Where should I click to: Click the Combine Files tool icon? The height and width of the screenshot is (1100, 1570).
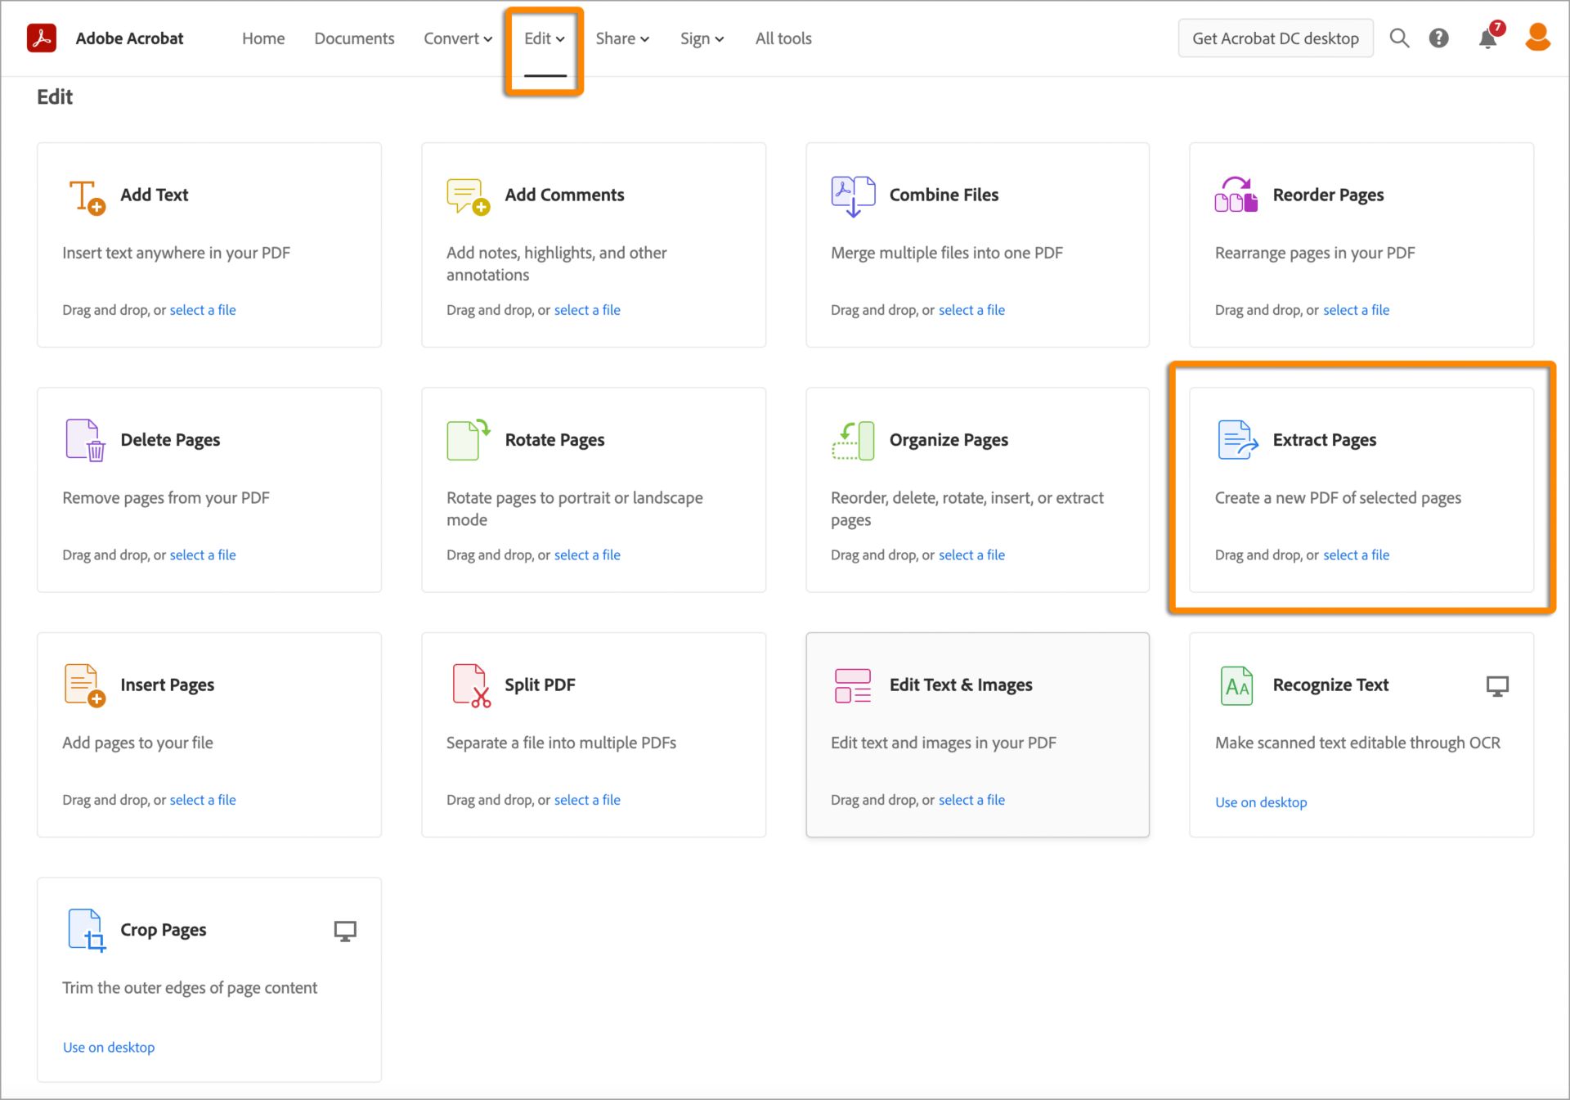point(853,195)
